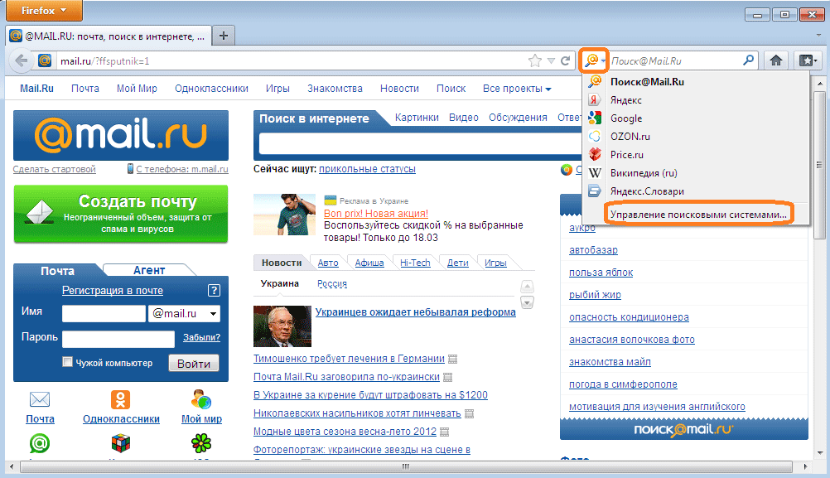Click the news scroll-up arrow button

point(527,287)
